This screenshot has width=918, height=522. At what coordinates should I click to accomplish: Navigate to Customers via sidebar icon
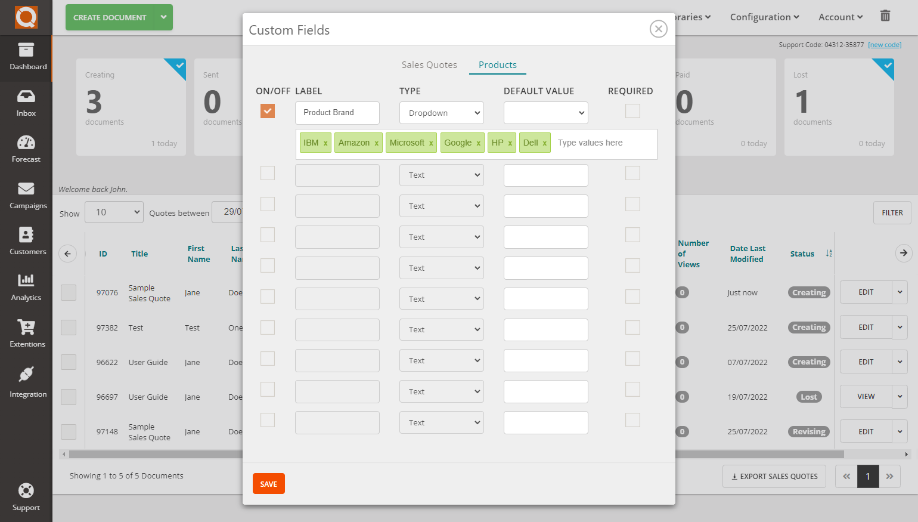coord(26,242)
